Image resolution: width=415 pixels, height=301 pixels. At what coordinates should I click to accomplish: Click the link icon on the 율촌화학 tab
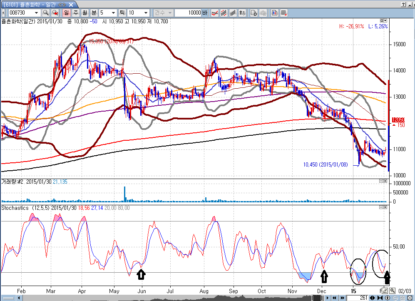(62, 5)
